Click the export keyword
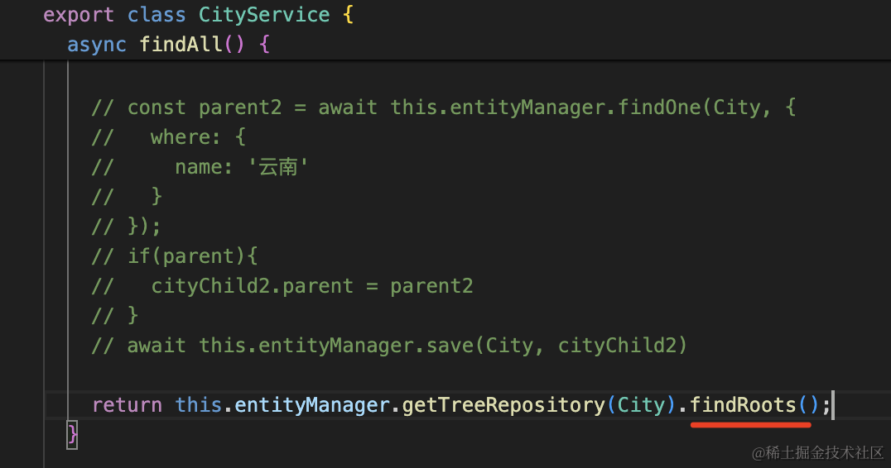Viewport: 891px width, 468px height. tap(79, 15)
